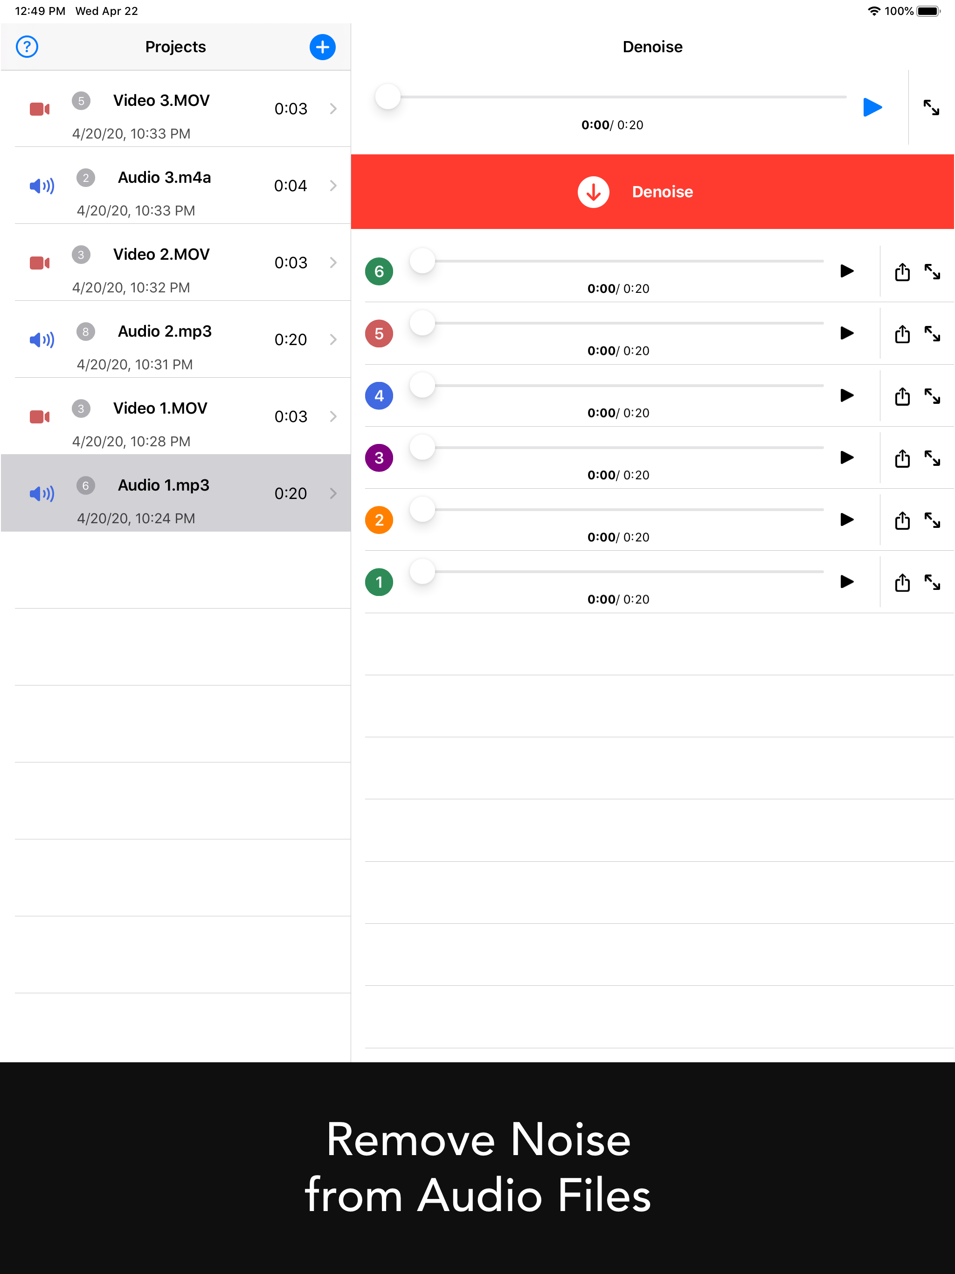Open the Video 2.MOV project chevron

pos(334,263)
